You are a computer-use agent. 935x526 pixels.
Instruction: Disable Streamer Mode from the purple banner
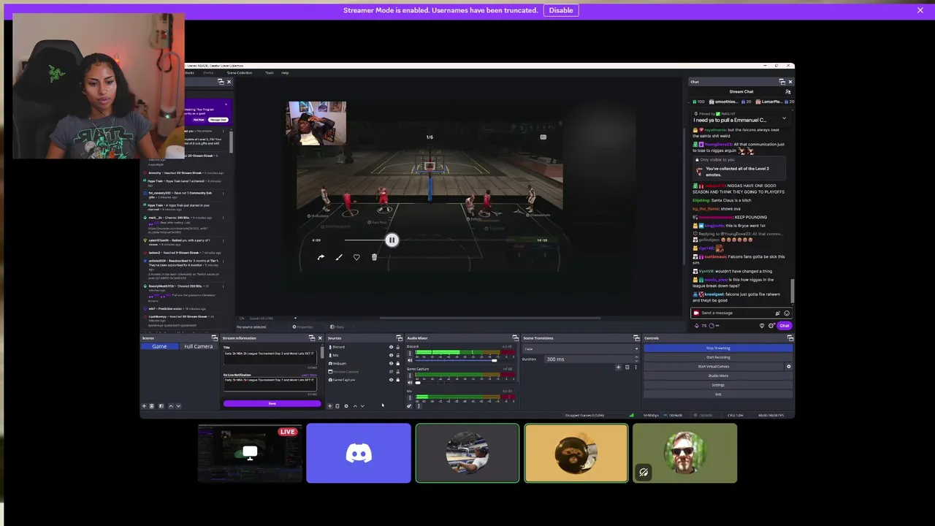[x=561, y=10]
